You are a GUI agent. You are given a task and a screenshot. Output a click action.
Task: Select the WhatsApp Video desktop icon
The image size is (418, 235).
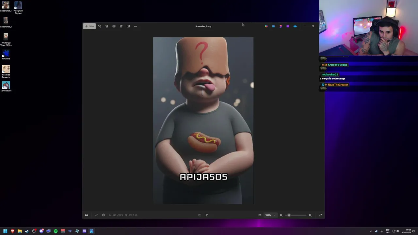tap(6, 39)
